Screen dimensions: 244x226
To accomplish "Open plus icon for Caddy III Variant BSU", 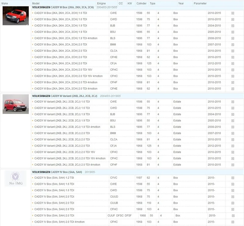I will coord(233,121).
